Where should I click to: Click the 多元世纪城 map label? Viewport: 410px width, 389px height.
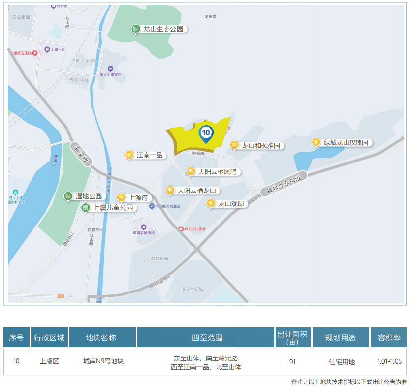[x=192, y=289]
